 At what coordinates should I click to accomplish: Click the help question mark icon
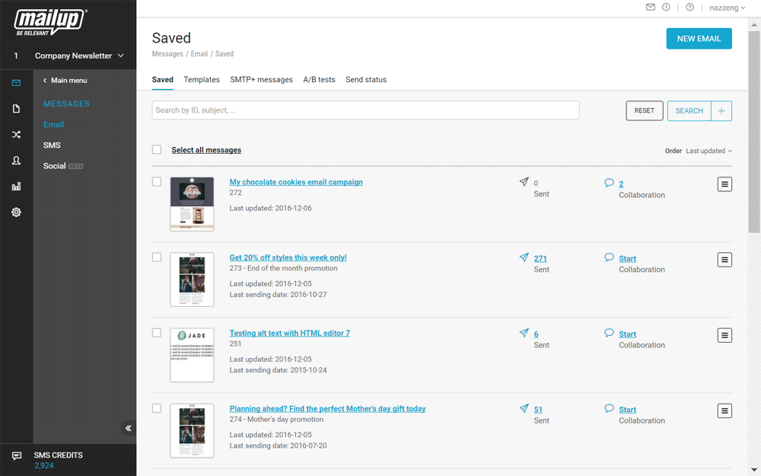(x=689, y=8)
